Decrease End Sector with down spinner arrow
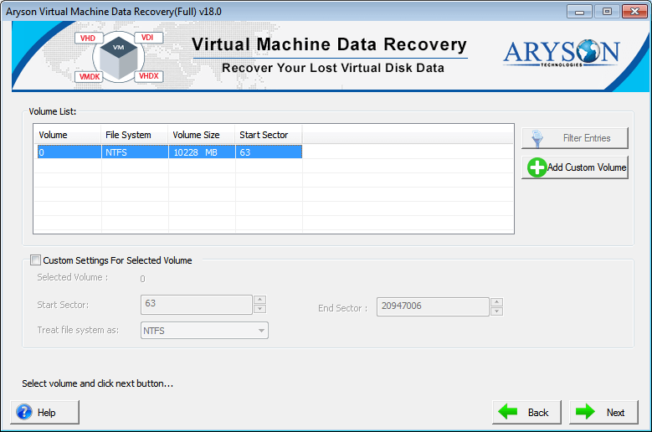652x432 pixels. [497, 311]
